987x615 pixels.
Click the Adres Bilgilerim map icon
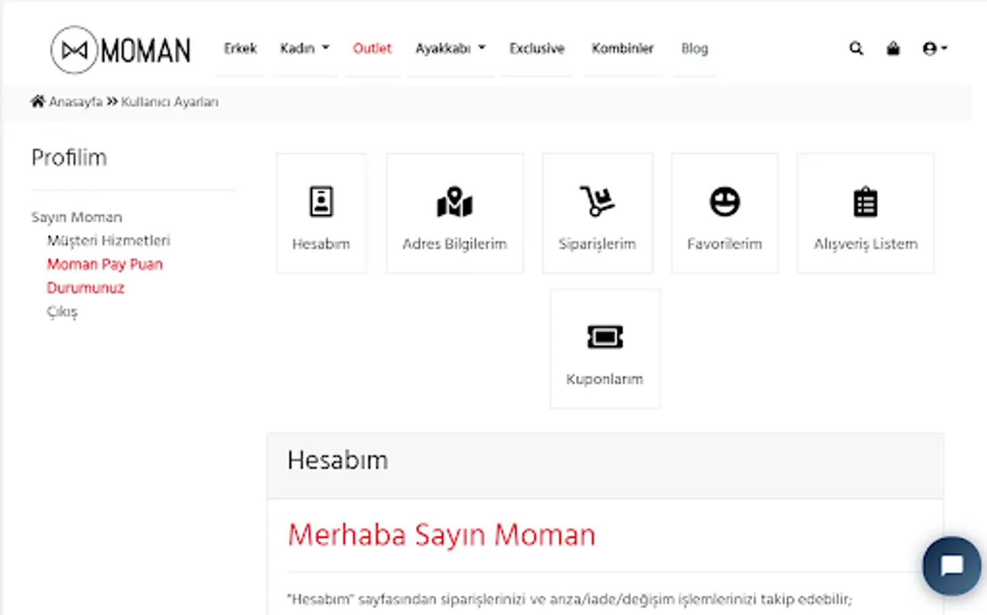point(455,202)
